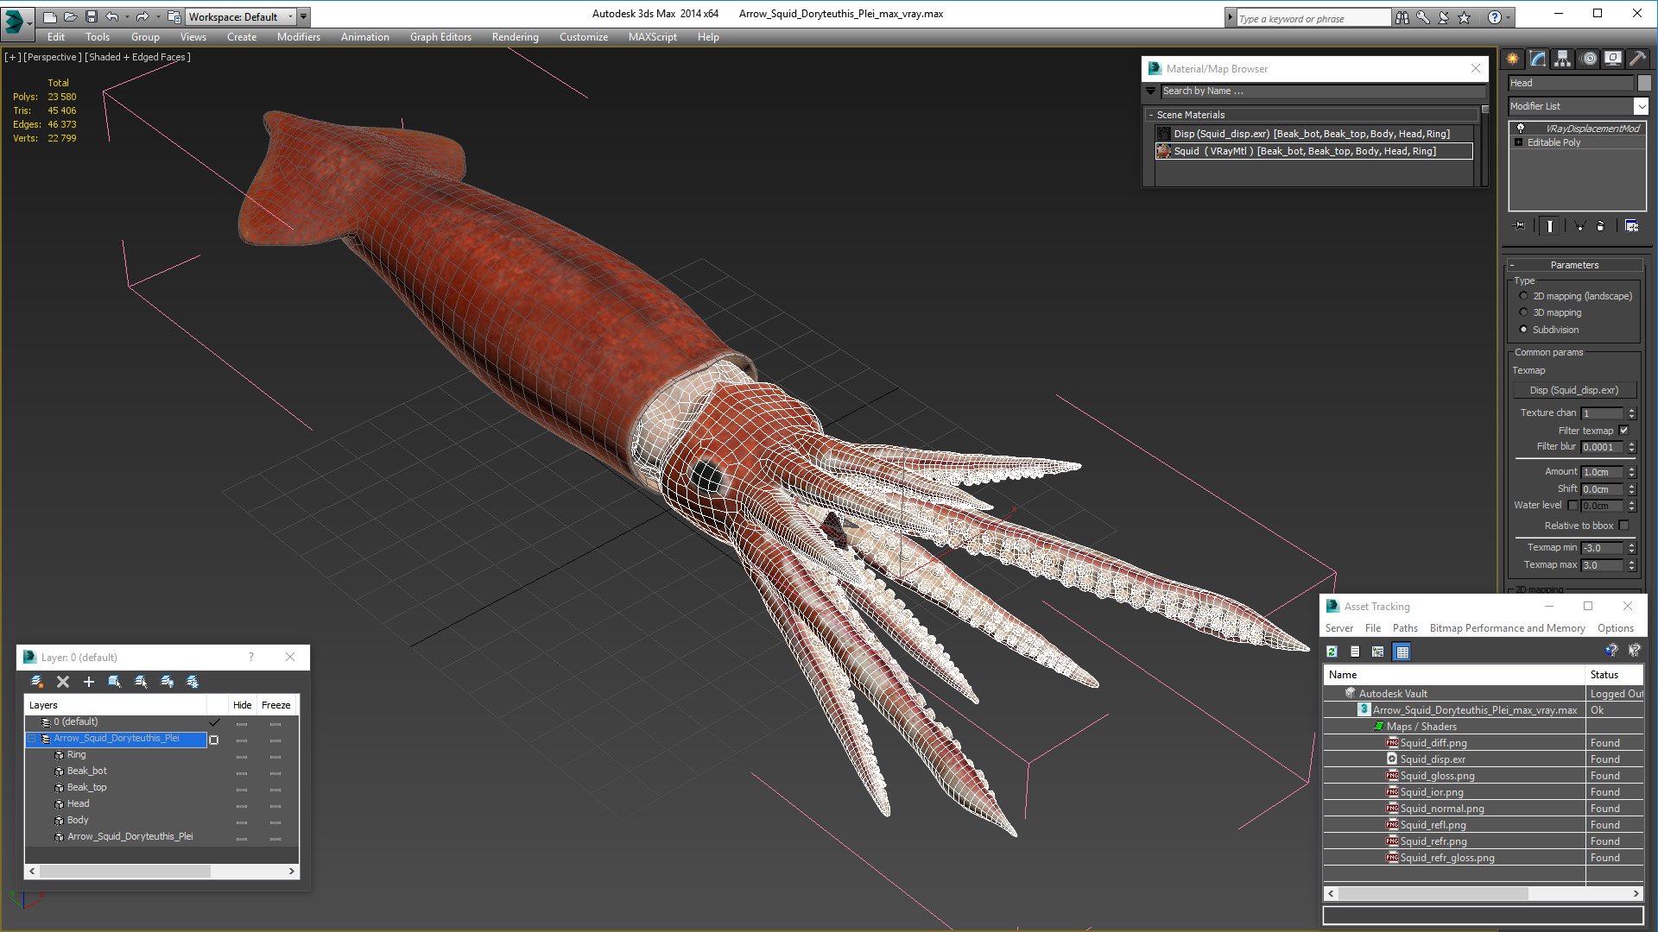Screen dimensions: 1658x932
Task: Toggle Filter texmap checkbox
Action: pos(1623,431)
